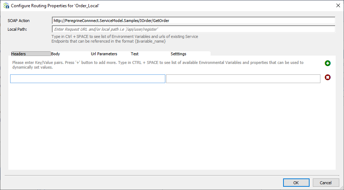Add a new header row with green plus
This screenshot has width=344, height=190.
click(328, 63)
